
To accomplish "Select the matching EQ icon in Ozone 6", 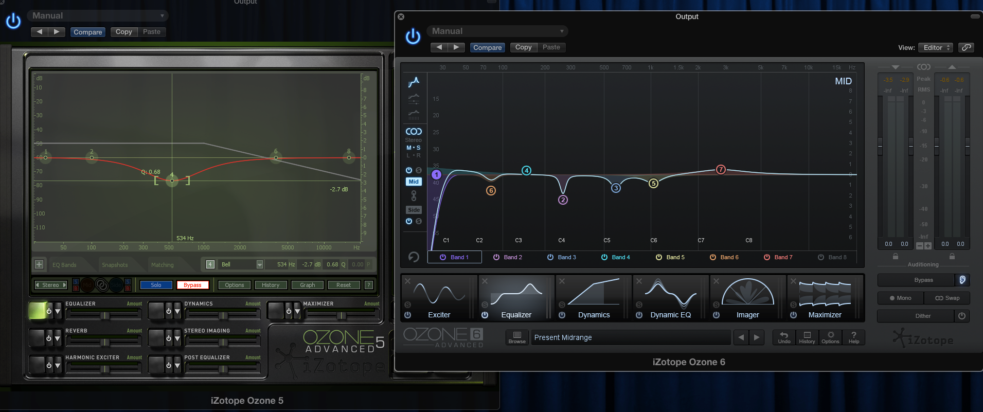I will [414, 114].
